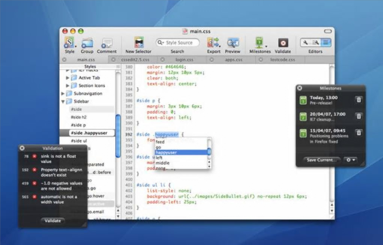Switch to the cssedit2.5.css tab
The width and height of the screenshot is (383, 245).
(x=135, y=60)
